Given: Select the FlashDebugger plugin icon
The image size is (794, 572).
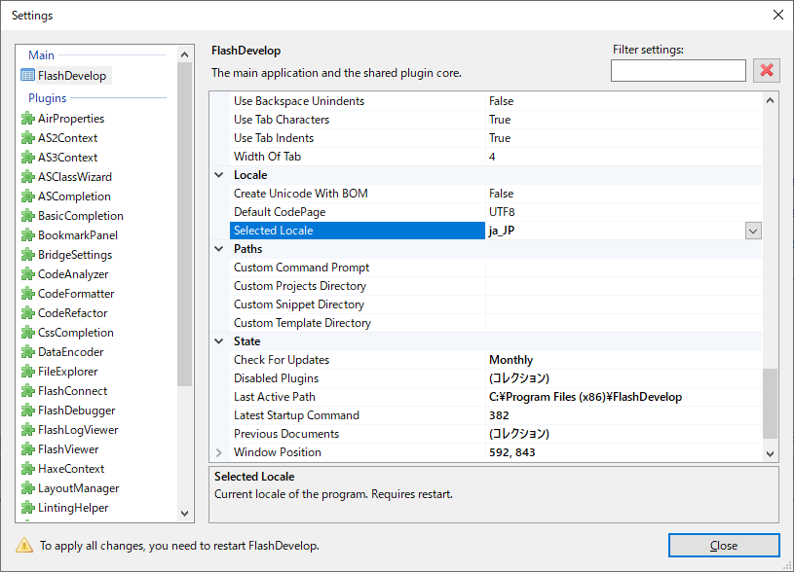Looking at the screenshot, I should tap(27, 411).
